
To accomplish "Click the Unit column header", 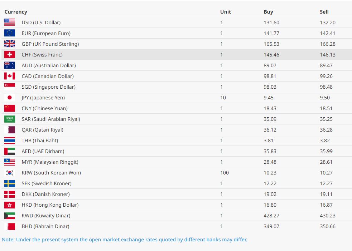I will tap(225, 12).
